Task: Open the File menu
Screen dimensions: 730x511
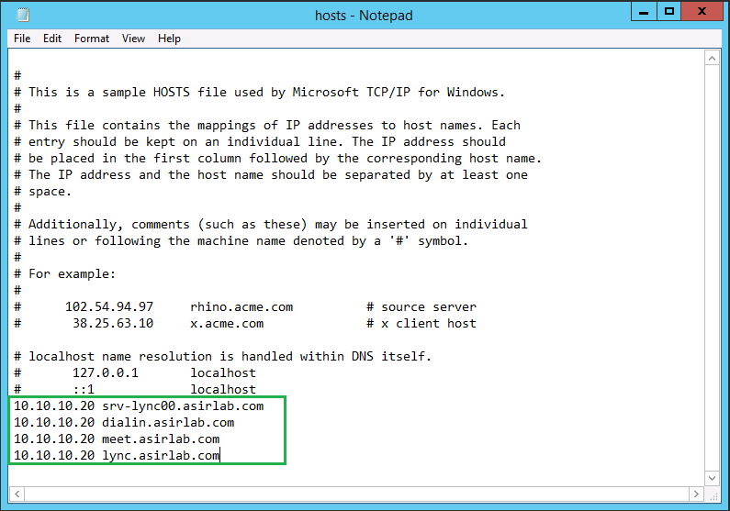Action: coord(22,39)
